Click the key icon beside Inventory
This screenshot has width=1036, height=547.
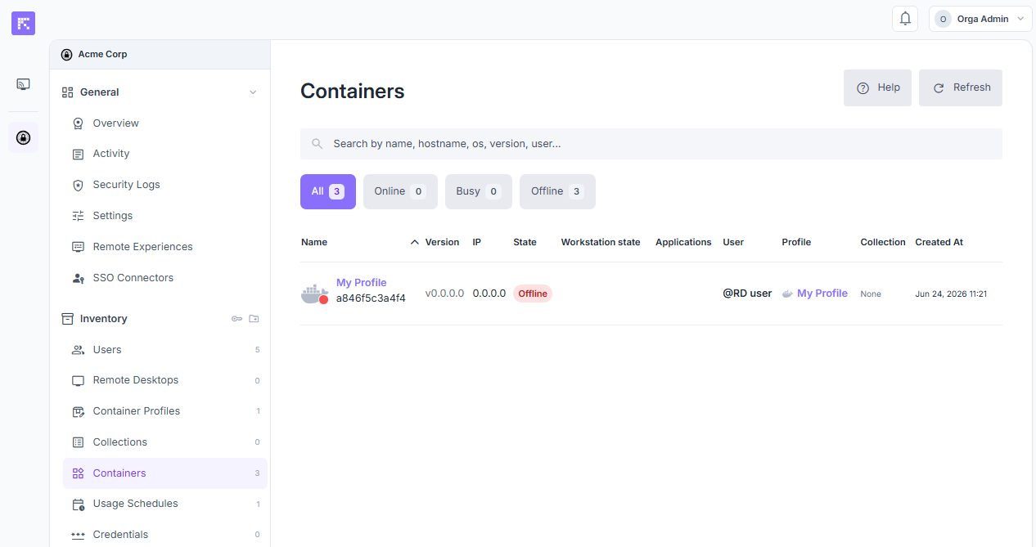point(236,319)
